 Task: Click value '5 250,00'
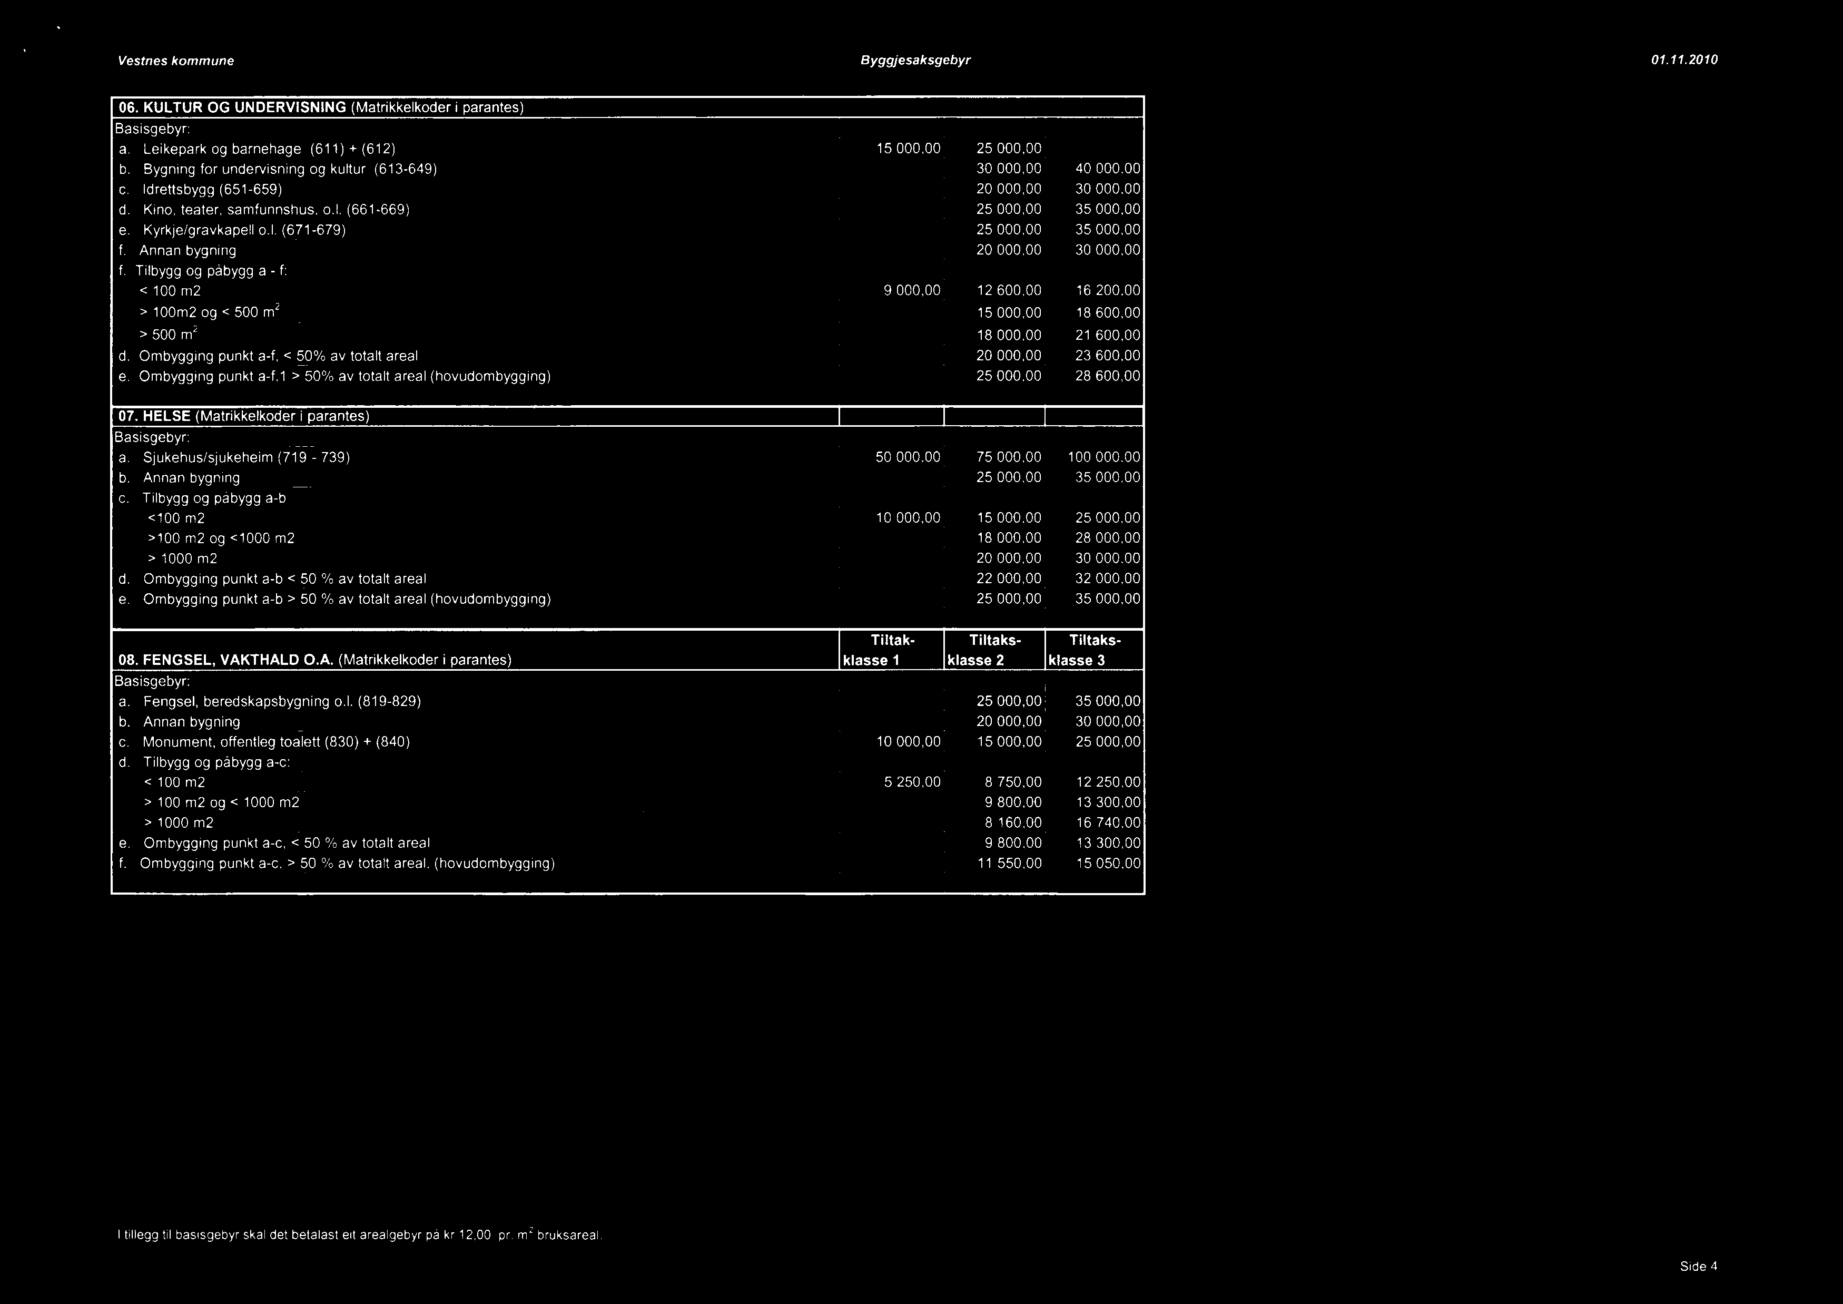pos(912,783)
